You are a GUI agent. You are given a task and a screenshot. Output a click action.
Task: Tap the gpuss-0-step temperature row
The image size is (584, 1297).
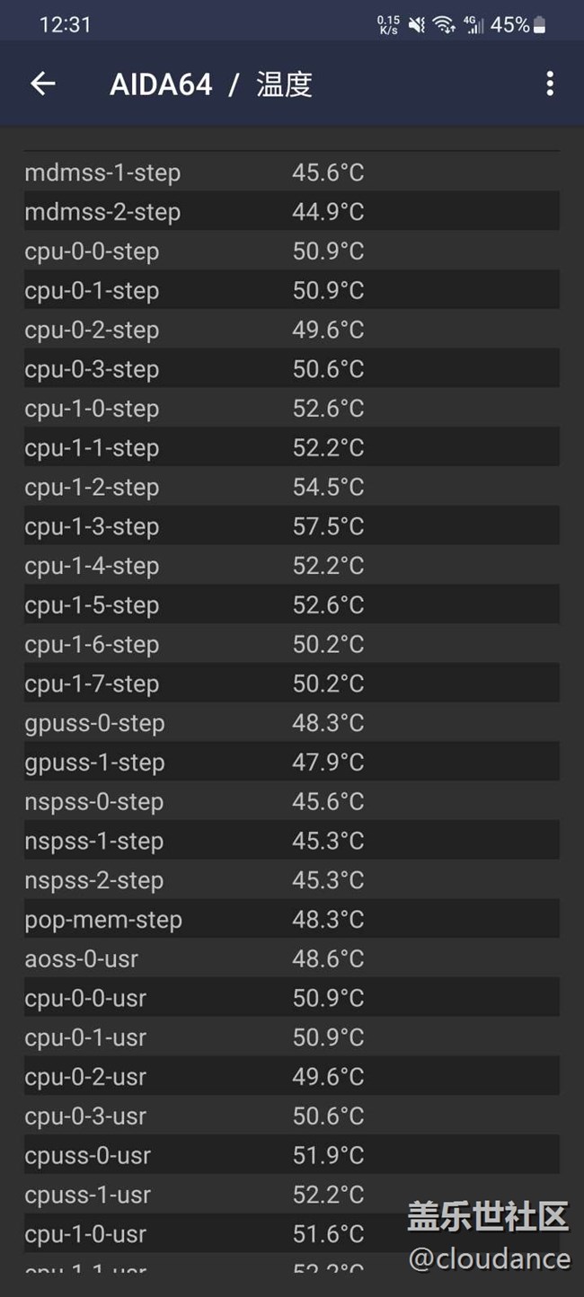291,723
